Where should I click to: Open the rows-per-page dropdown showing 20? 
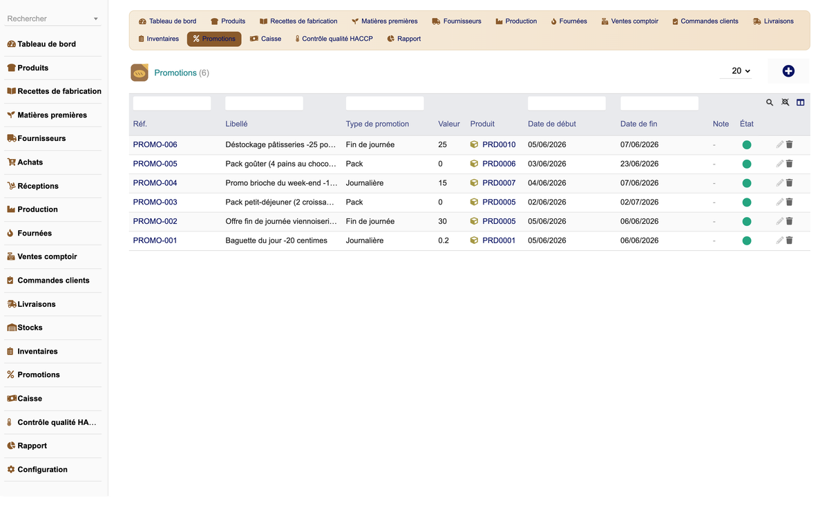pyautogui.click(x=736, y=70)
